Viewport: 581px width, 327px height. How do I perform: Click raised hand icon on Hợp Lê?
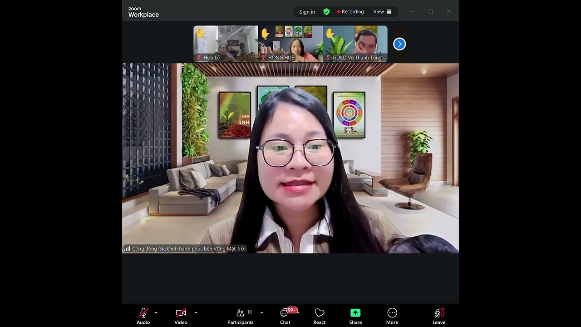tap(201, 33)
